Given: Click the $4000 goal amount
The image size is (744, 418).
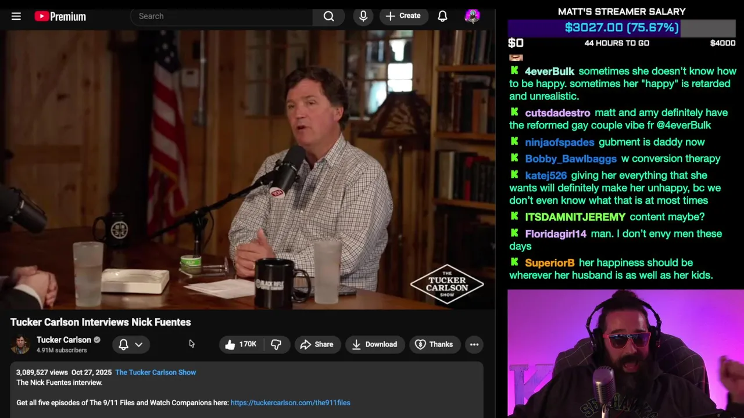Looking at the screenshot, I should click(722, 43).
